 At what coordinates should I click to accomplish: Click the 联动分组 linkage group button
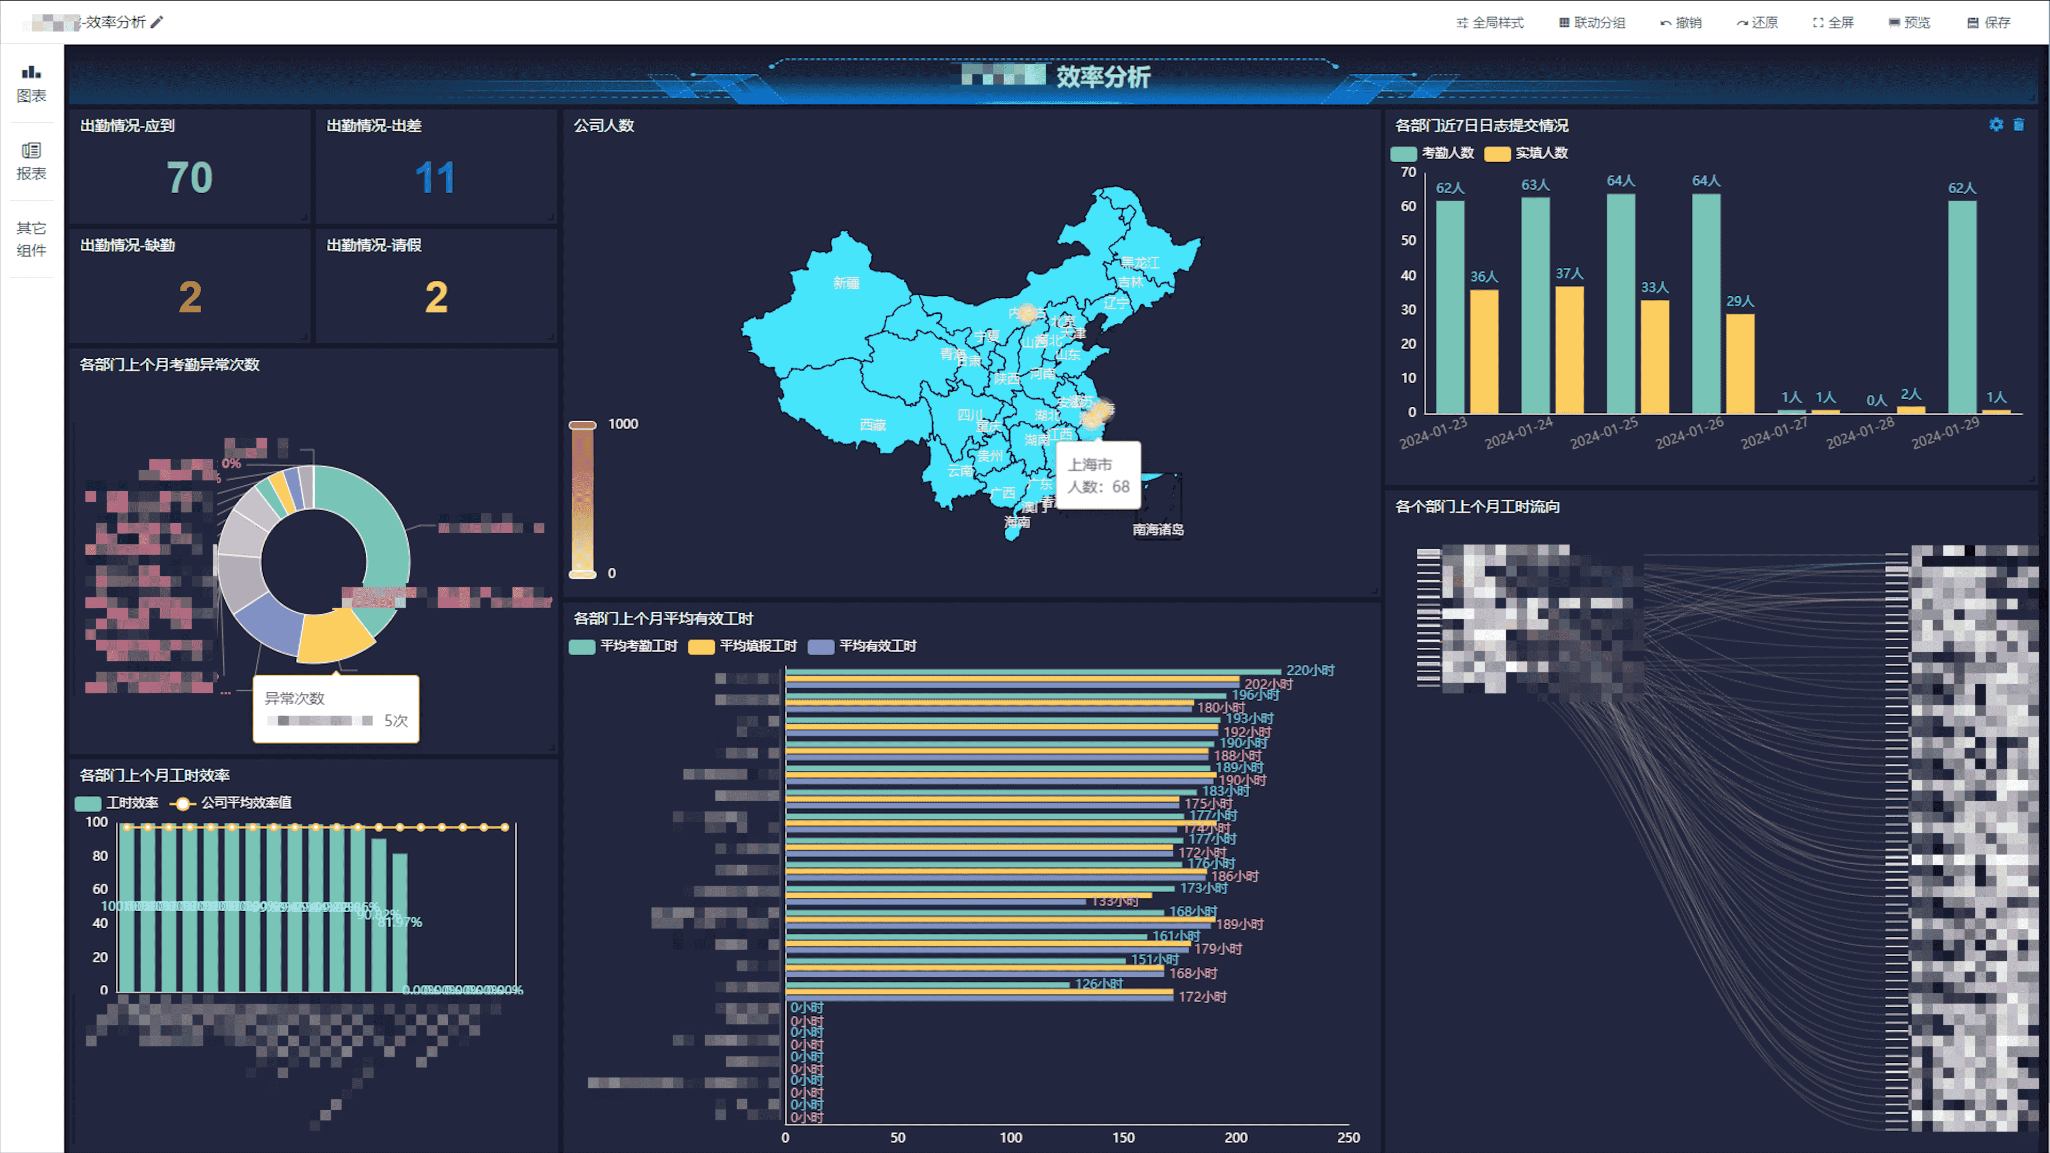click(1591, 23)
